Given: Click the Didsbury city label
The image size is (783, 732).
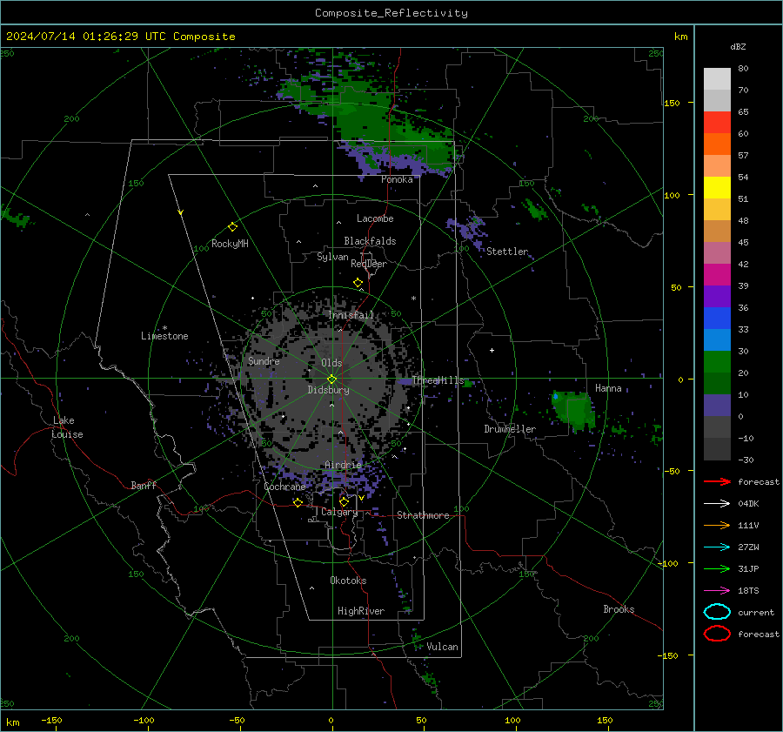Looking at the screenshot, I should pyautogui.click(x=328, y=390).
